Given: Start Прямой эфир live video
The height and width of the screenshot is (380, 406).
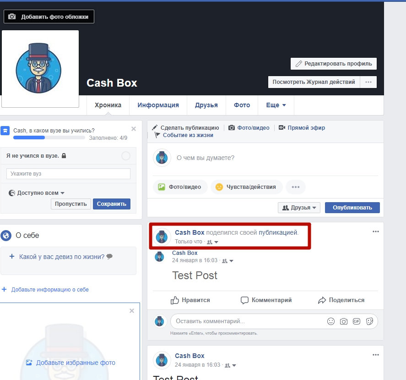Looking at the screenshot, I should 302,127.
